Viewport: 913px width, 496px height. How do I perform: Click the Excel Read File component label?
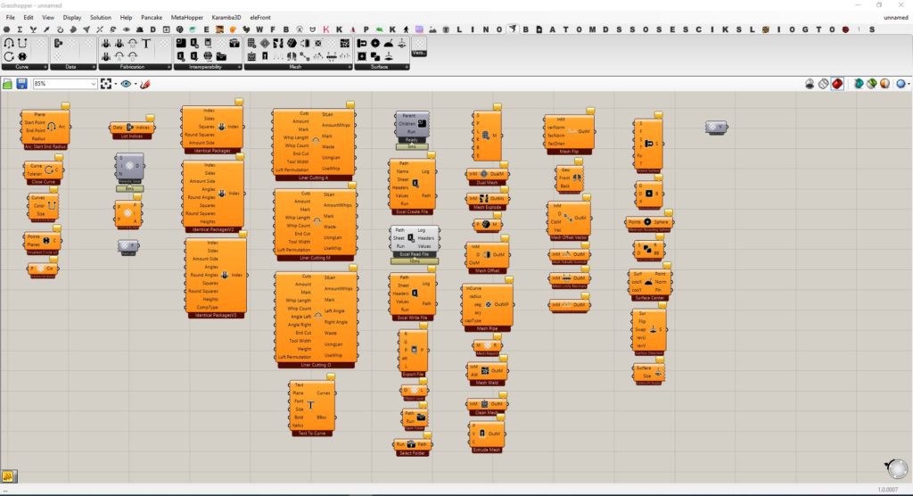click(414, 255)
